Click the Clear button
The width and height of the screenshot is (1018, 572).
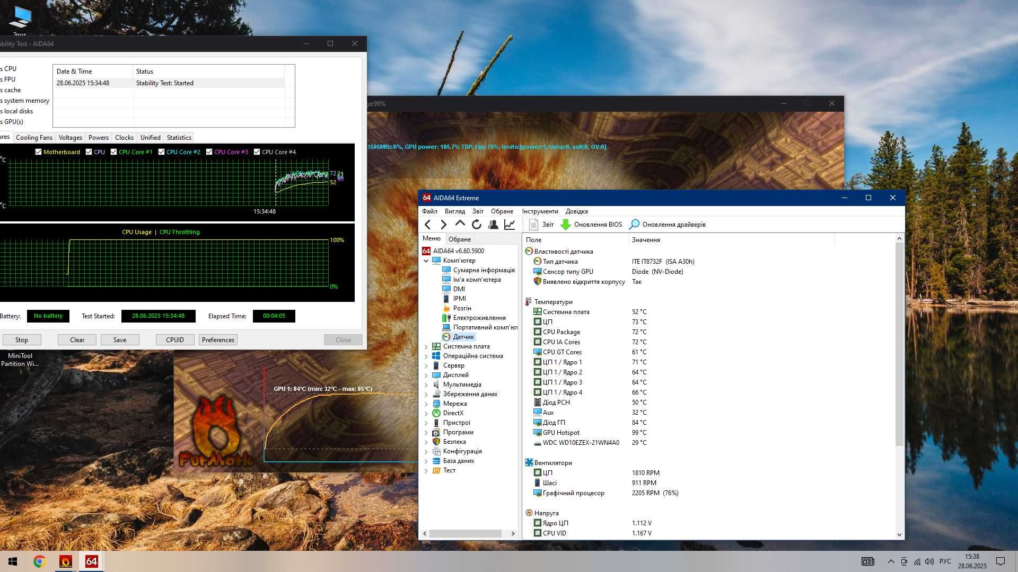pos(77,340)
